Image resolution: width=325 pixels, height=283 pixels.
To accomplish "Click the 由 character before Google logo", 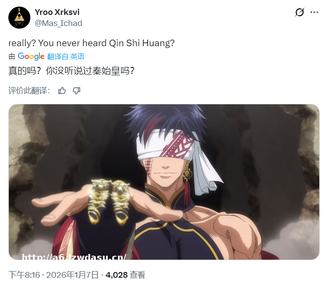I will click(12, 56).
